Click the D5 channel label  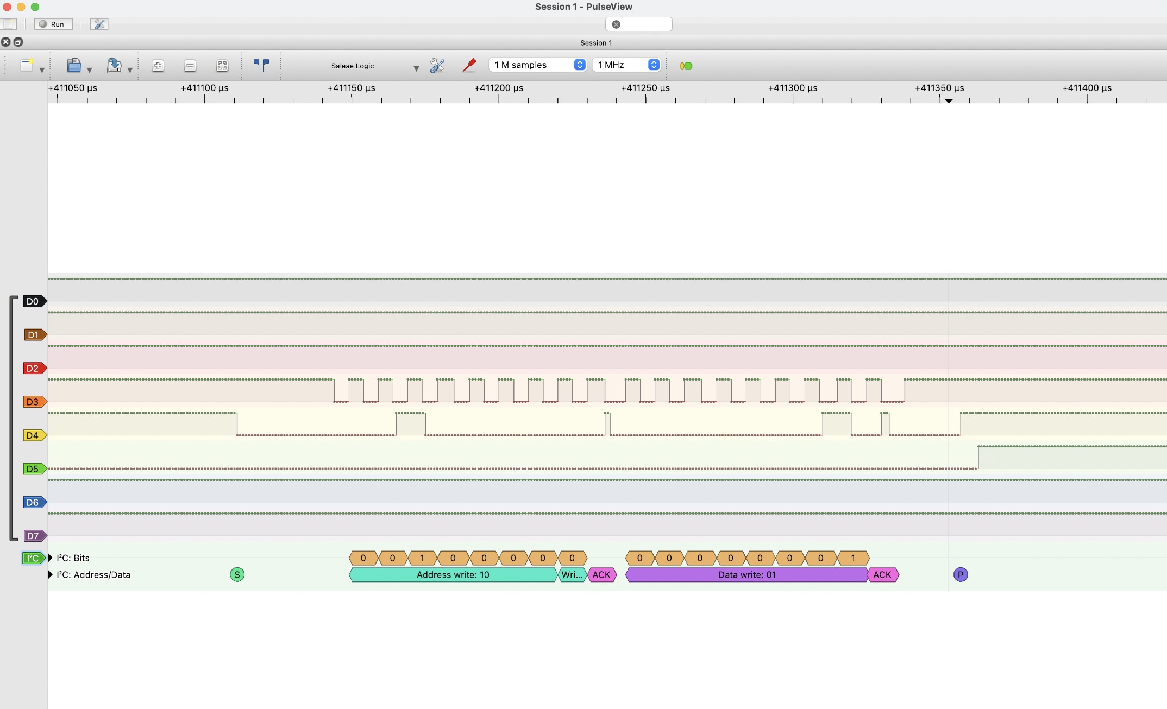[x=35, y=469]
